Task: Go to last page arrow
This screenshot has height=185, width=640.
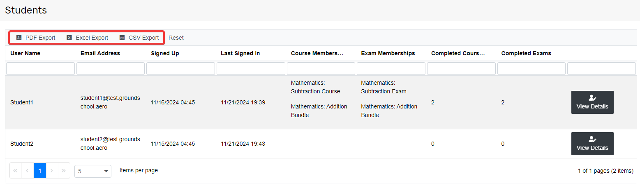Action: [x=64, y=171]
